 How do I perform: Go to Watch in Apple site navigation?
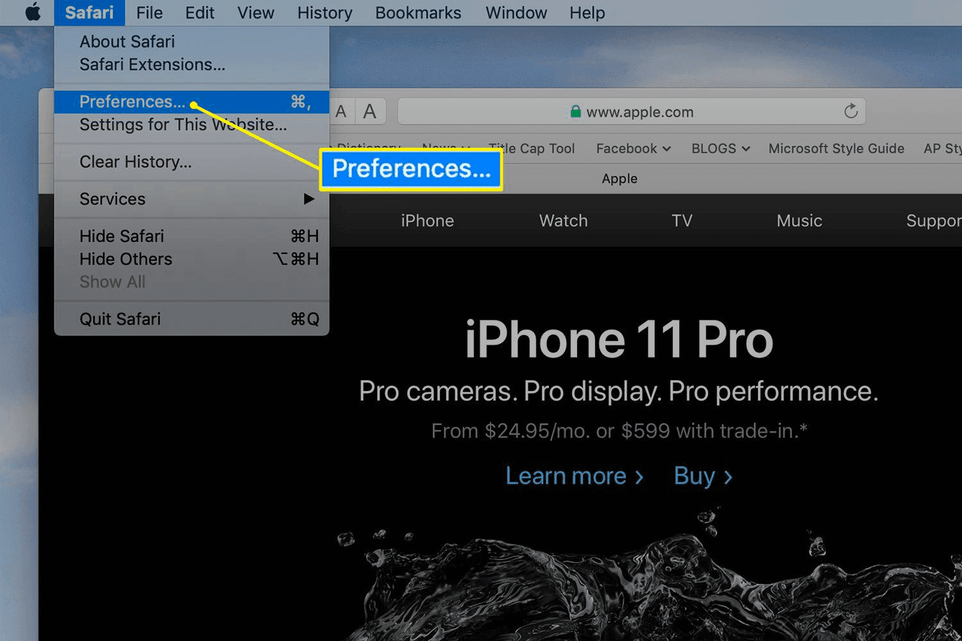(x=563, y=221)
